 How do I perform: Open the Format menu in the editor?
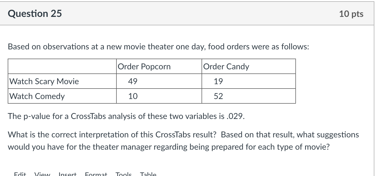[x=96, y=174]
